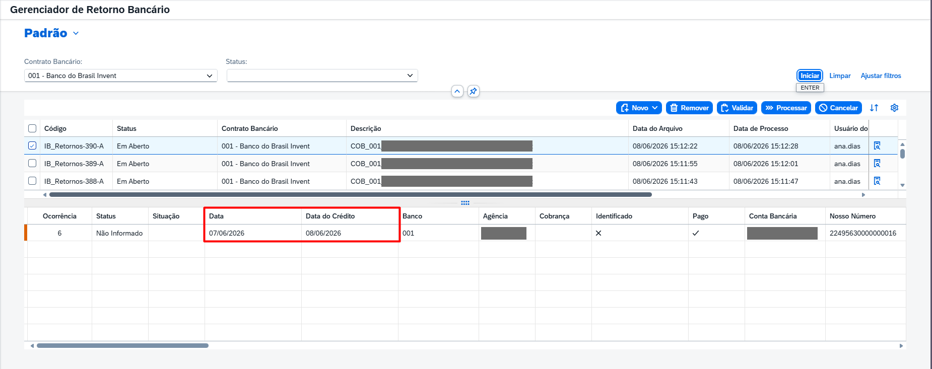Click the Não Informado status cell
Image resolution: width=932 pixels, height=369 pixels.
(x=120, y=233)
